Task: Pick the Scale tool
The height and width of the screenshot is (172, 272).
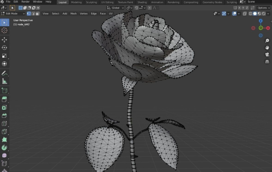Action: click(x=5, y=56)
